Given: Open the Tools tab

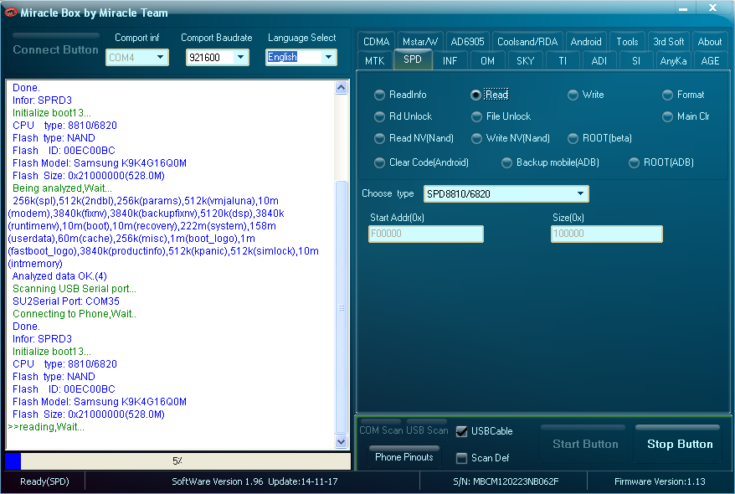Looking at the screenshot, I should point(627,42).
